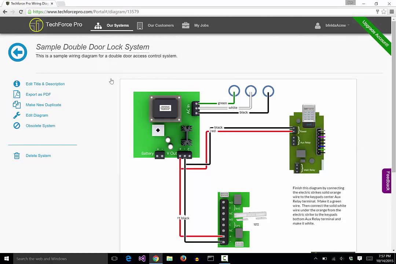The width and height of the screenshot is (396, 264).
Task: Click the TechForce Pro logo
Action: tap(56, 25)
